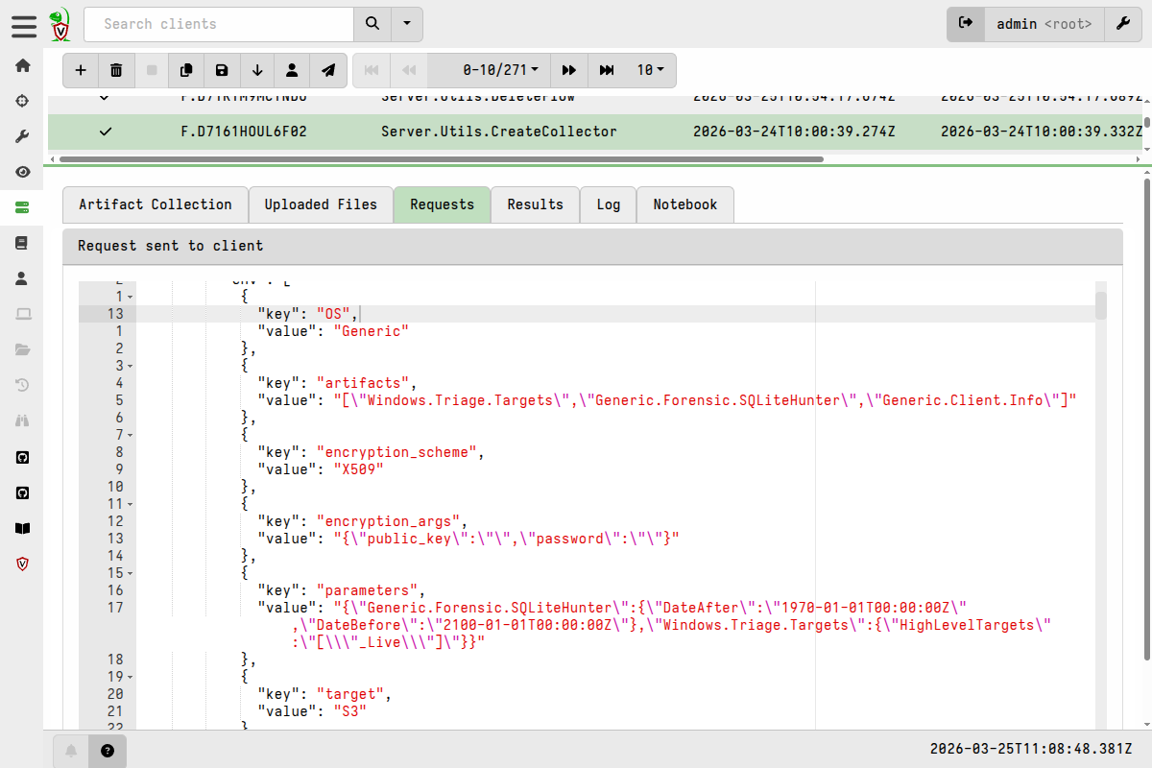
Task: Open the Uploaded Files tab
Action: coord(322,204)
